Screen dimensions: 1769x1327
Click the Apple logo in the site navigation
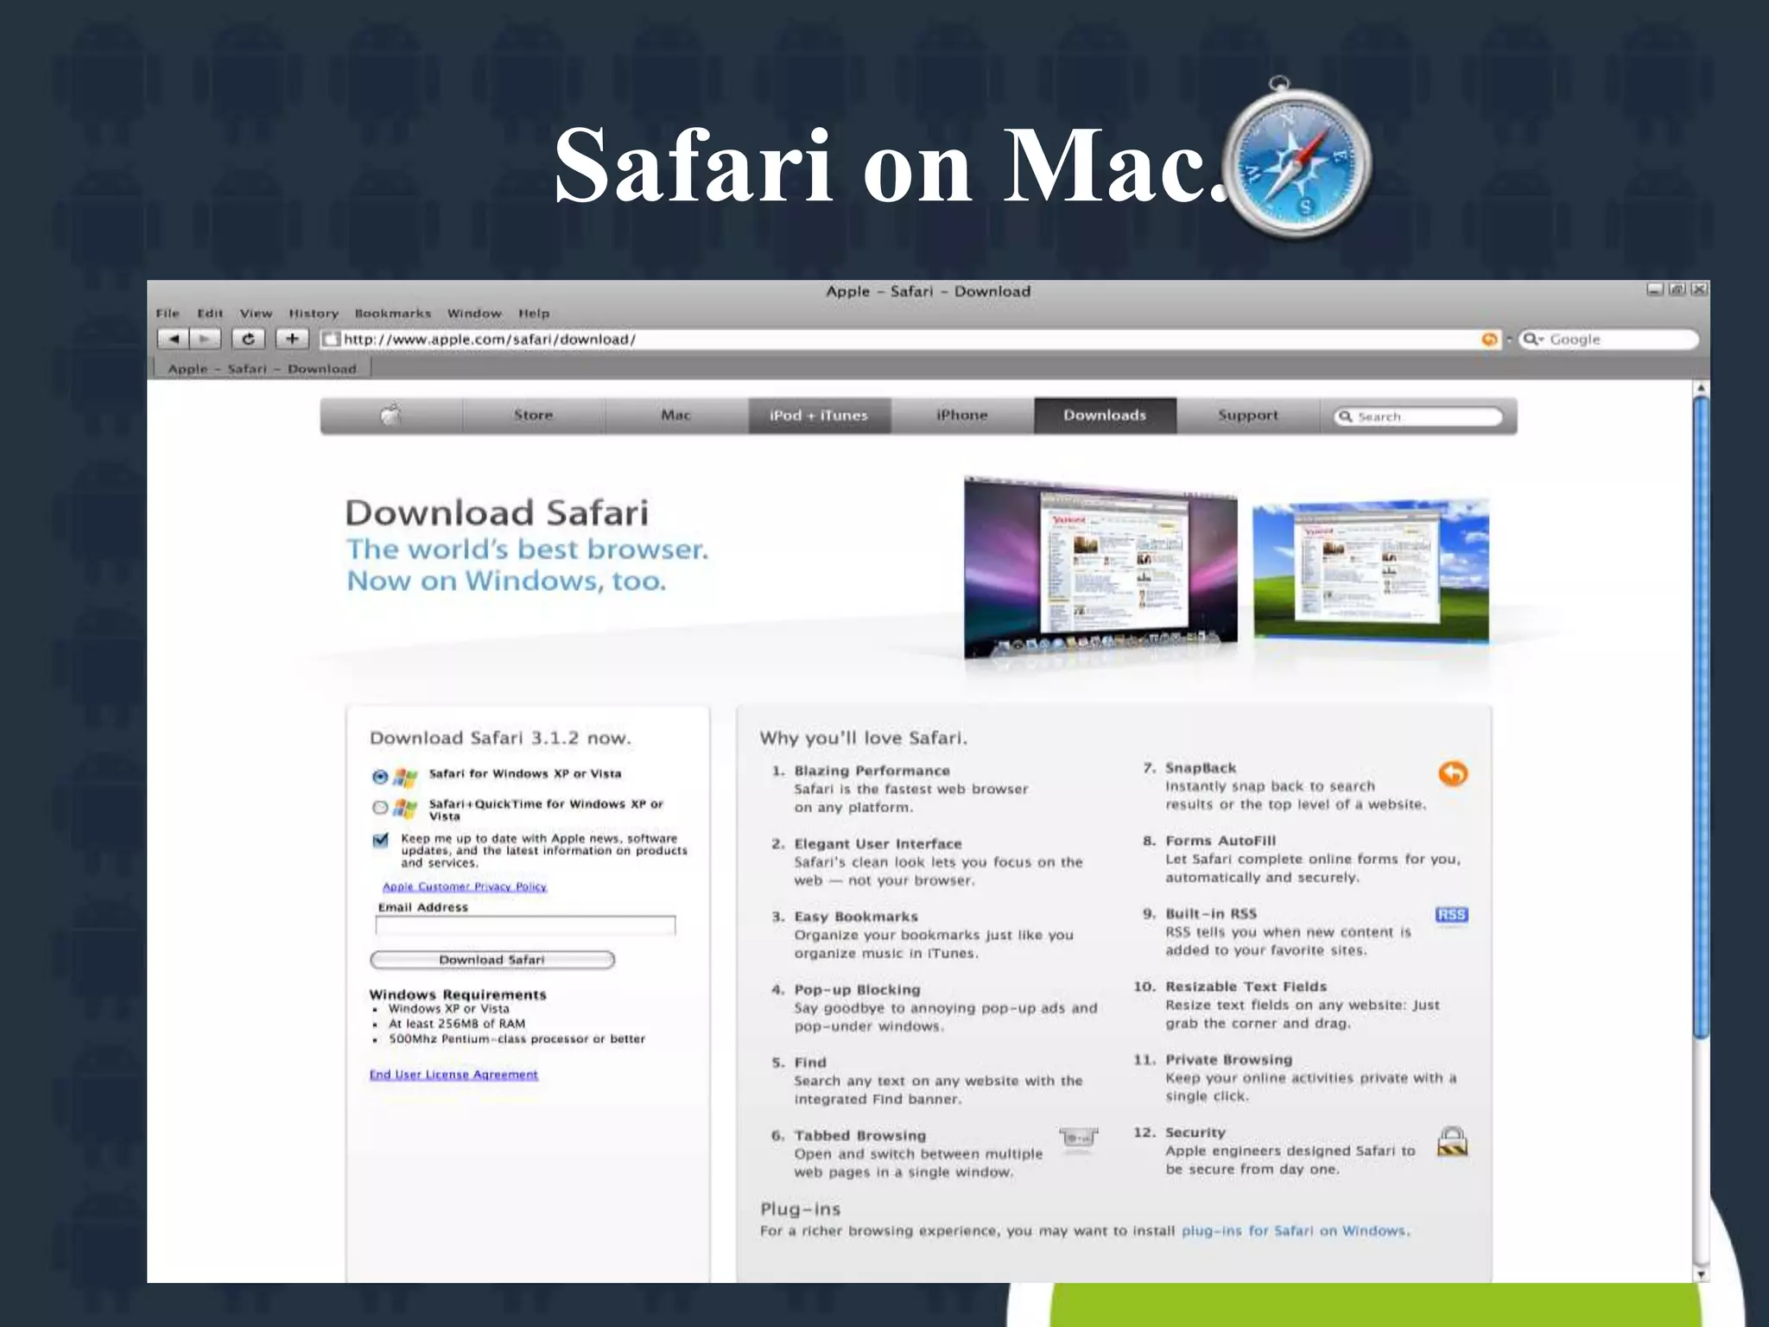(x=391, y=415)
